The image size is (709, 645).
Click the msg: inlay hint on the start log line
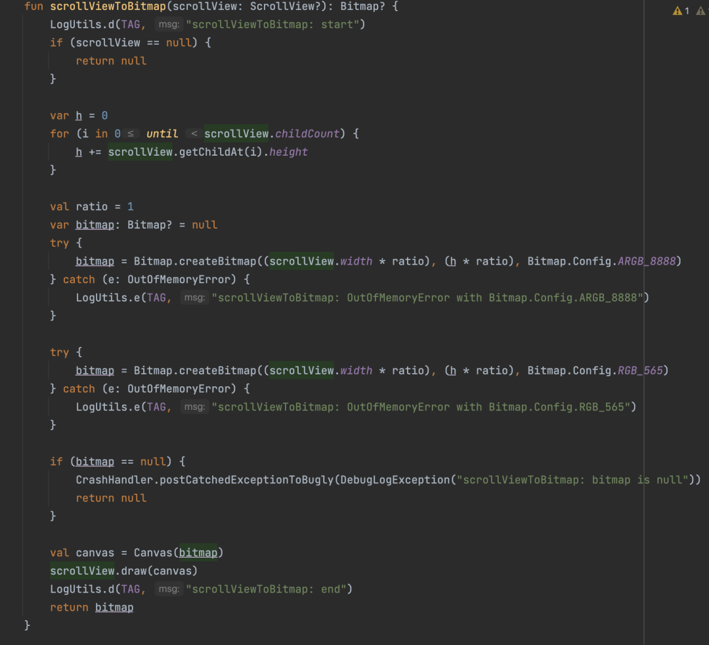[169, 24]
